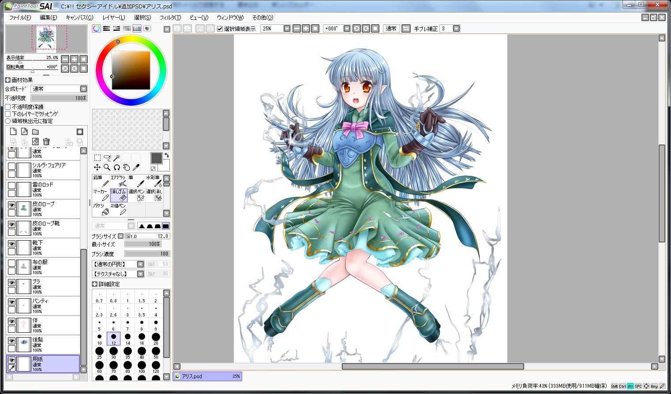Reset navigator rotation angle
The width and height of the screenshot is (671, 394).
tap(83, 69)
